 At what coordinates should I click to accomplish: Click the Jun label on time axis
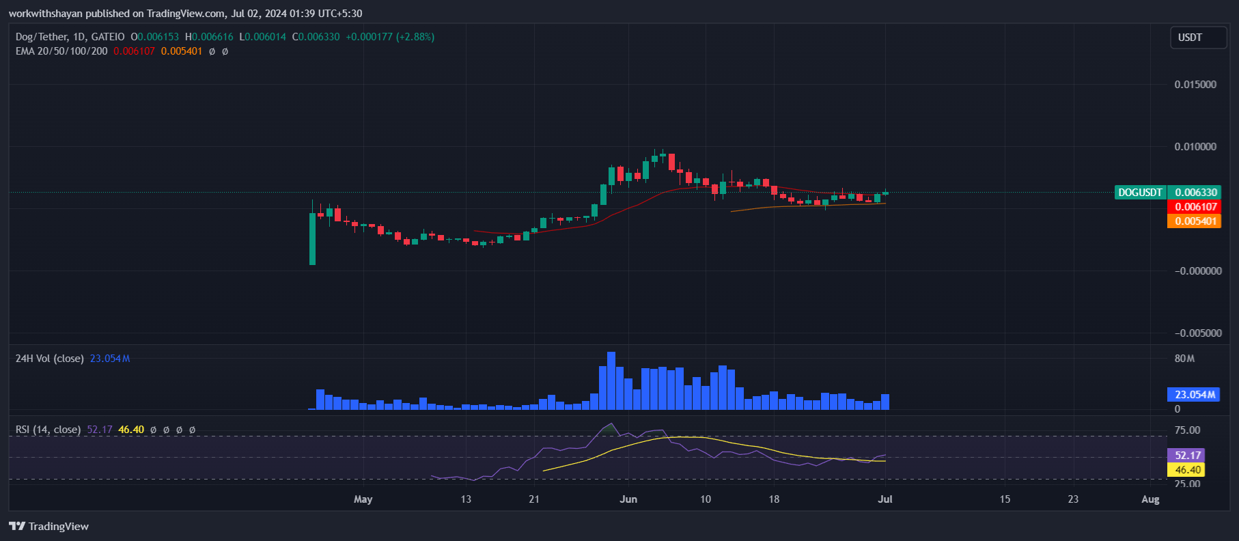pos(628,499)
